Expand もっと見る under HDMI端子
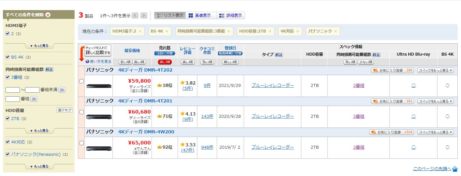The image size is (461, 176). coord(39,46)
